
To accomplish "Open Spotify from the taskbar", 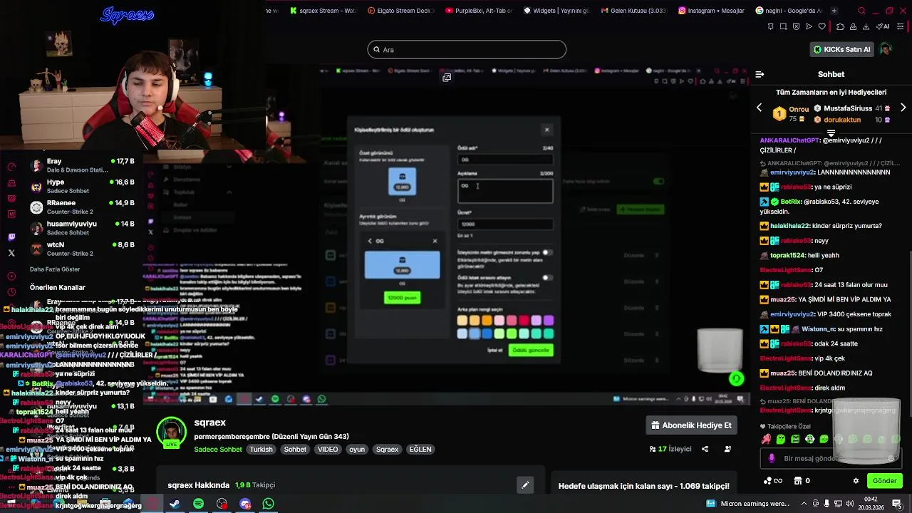I will (x=198, y=504).
